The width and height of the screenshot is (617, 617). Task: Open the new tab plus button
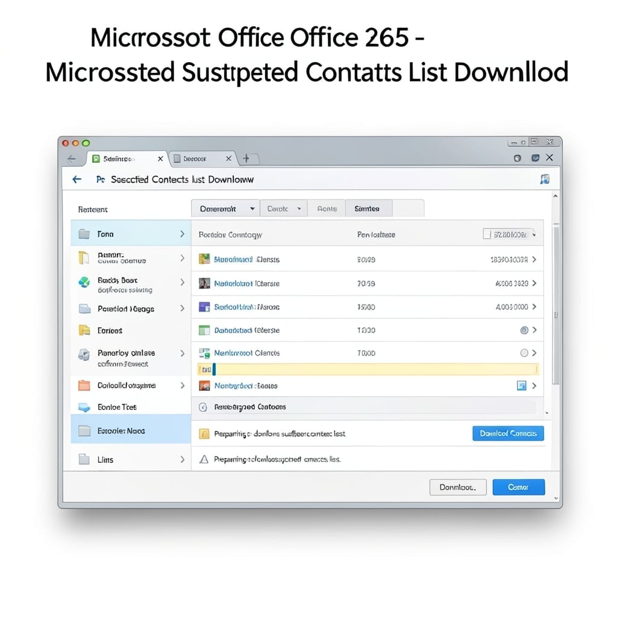(246, 158)
